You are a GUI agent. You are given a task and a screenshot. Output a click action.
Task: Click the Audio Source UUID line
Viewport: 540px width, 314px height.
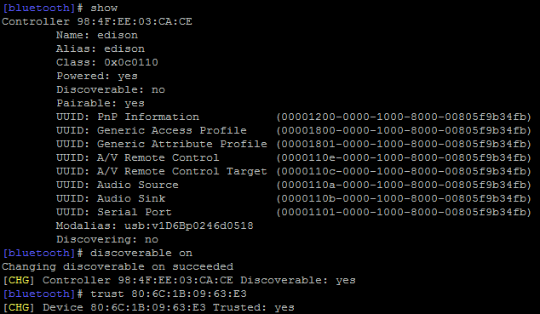[294, 185]
